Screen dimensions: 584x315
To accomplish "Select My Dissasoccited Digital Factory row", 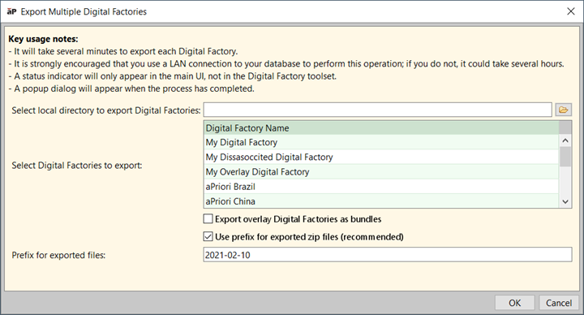I will click(x=381, y=157).
